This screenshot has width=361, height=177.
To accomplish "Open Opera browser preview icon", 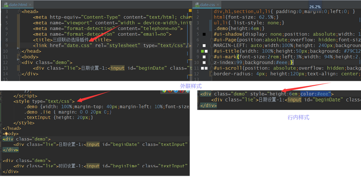I will [182, 91].
